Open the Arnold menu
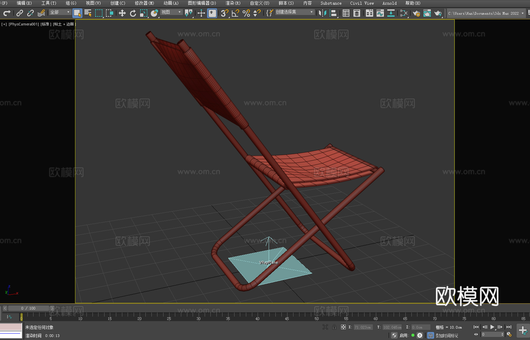530x340 pixels. pyautogui.click(x=390, y=3)
